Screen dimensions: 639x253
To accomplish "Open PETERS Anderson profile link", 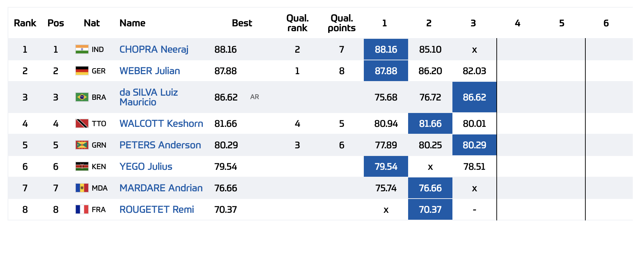I will [x=160, y=145].
